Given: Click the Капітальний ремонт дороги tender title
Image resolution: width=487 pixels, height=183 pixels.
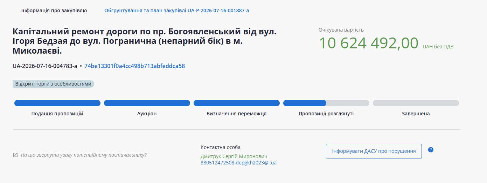Looking at the screenshot, I should click(145, 42).
